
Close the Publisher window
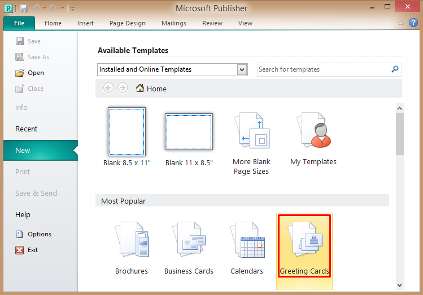[407, 7]
